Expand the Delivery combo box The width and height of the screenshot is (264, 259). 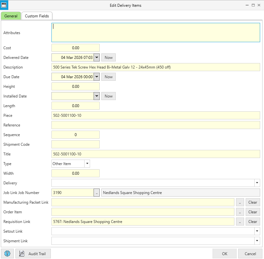click(257, 183)
